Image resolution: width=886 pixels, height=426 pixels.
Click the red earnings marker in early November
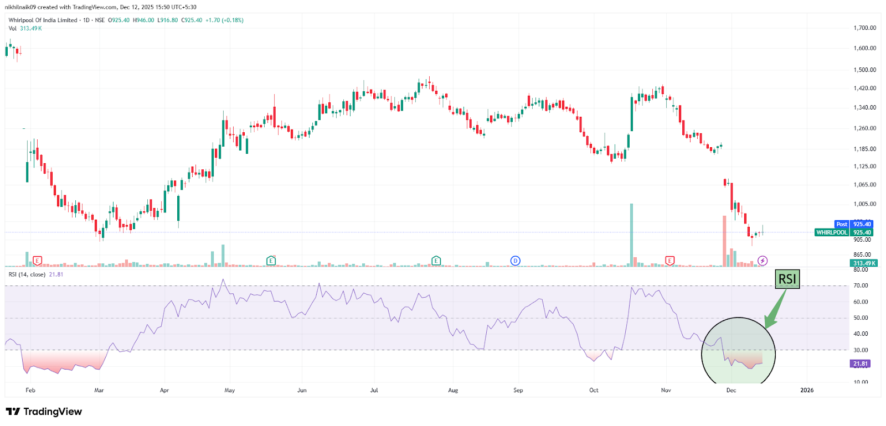click(669, 261)
